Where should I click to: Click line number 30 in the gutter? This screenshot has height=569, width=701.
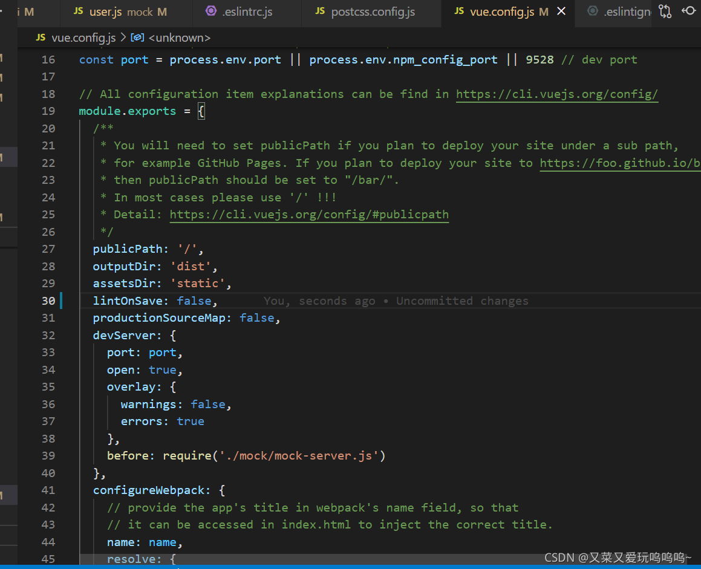(x=48, y=301)
